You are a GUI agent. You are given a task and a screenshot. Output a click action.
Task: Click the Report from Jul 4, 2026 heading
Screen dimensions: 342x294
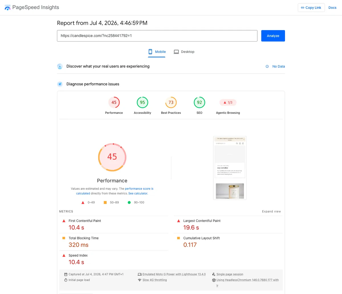(x=102, y=23)
